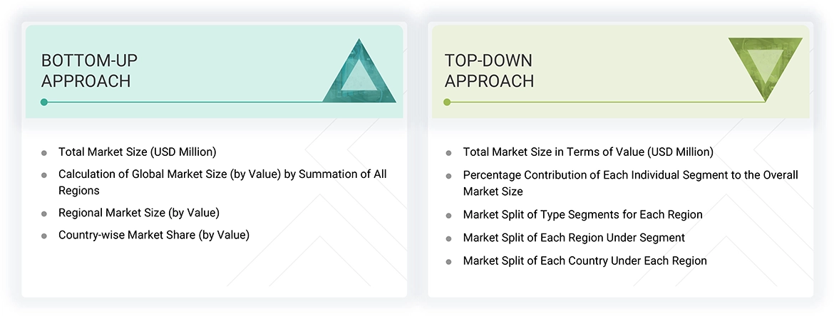Click the green dot under Top-Down Approach

447,102
